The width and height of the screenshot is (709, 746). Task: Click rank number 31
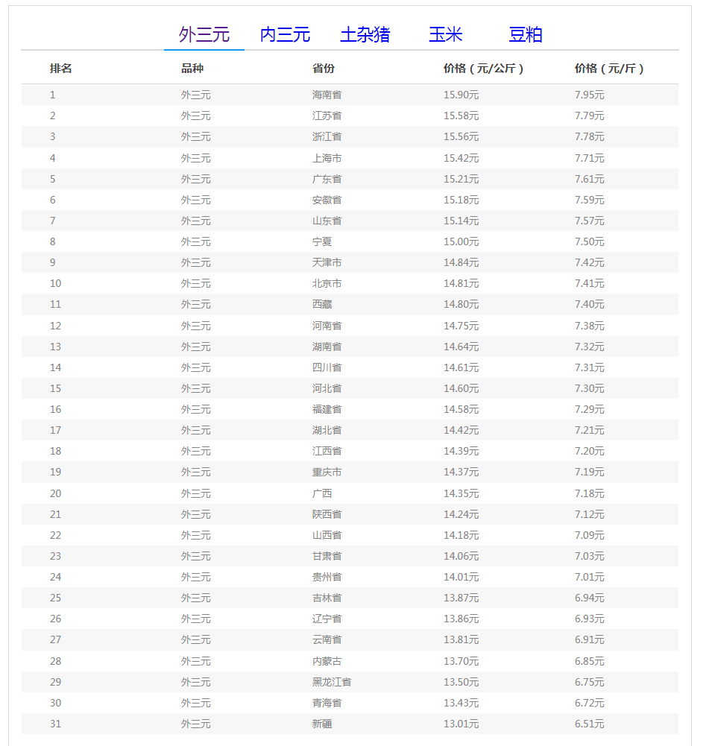click(56, 724)
